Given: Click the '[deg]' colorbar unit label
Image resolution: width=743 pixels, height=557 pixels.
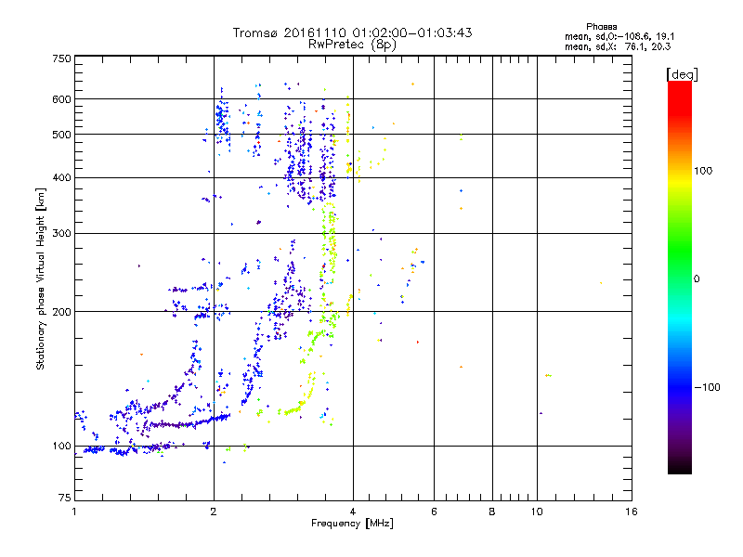Looking at the screenshot, I should [682, 74].
